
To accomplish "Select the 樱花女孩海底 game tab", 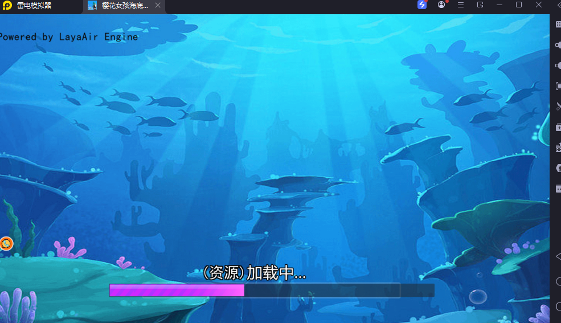I will [x=118, y=6].
